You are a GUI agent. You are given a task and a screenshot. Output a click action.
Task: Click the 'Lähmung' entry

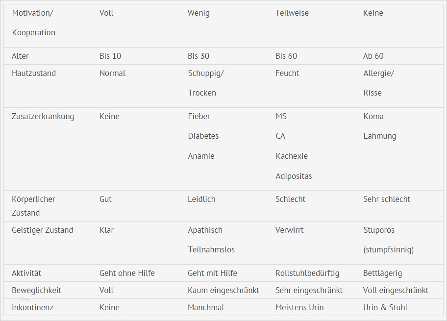tap(380, 136)
